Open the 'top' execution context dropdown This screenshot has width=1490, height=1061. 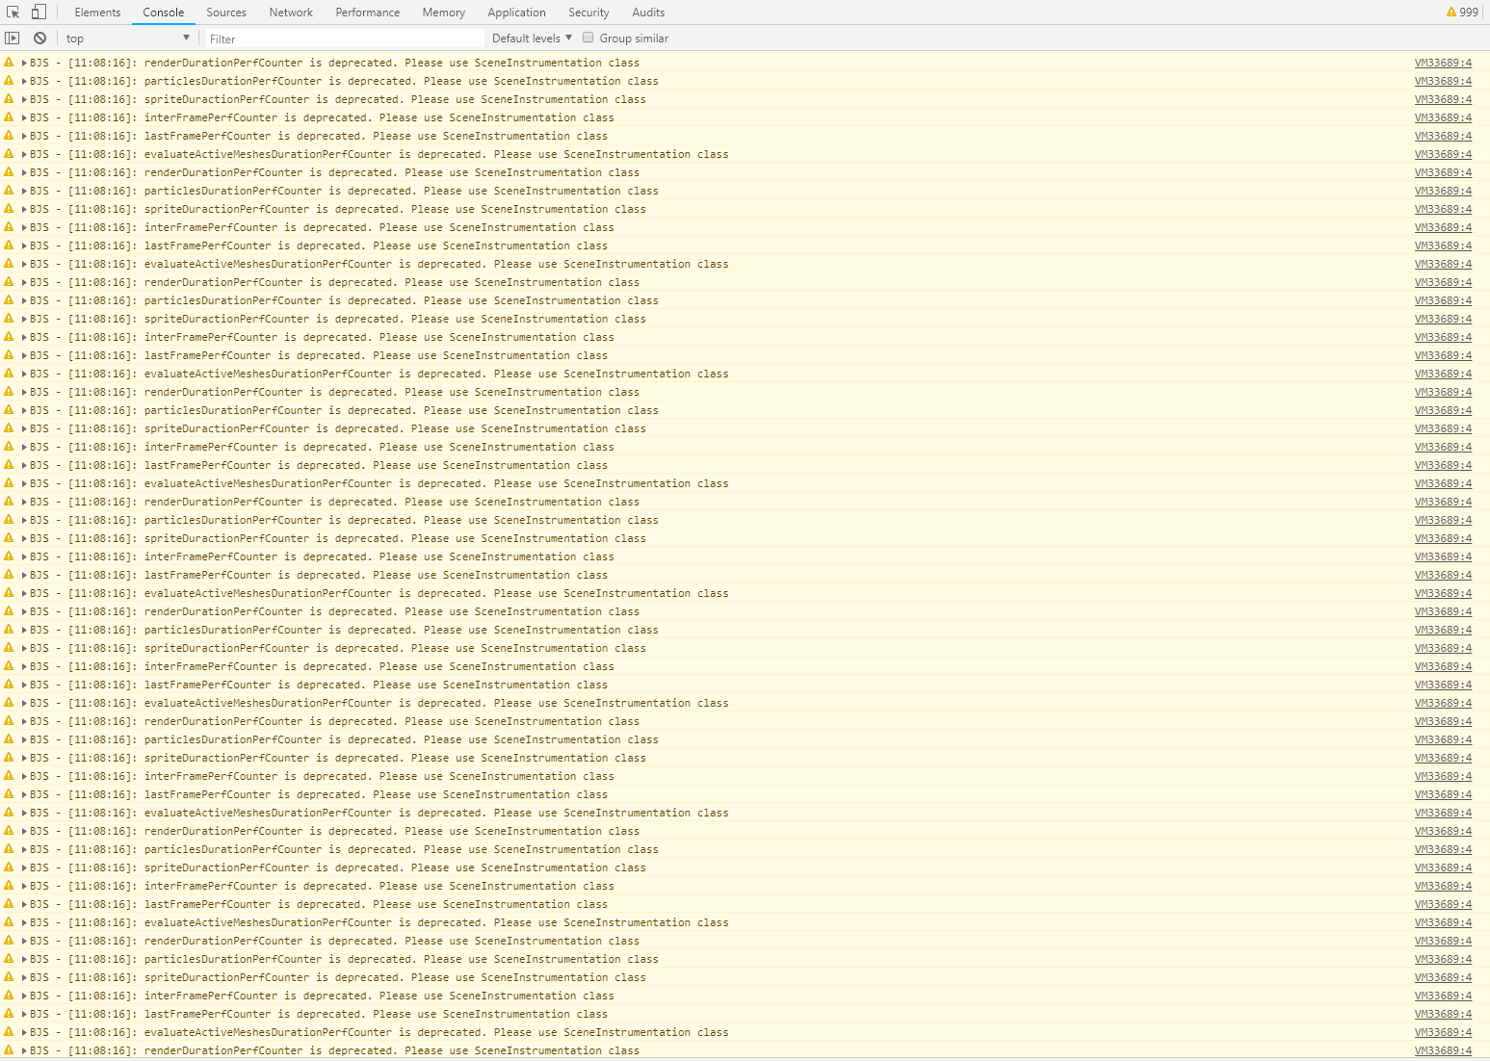coord(127,39)
